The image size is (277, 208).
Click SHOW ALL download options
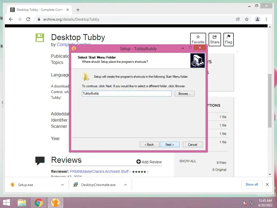coord(188,161)
